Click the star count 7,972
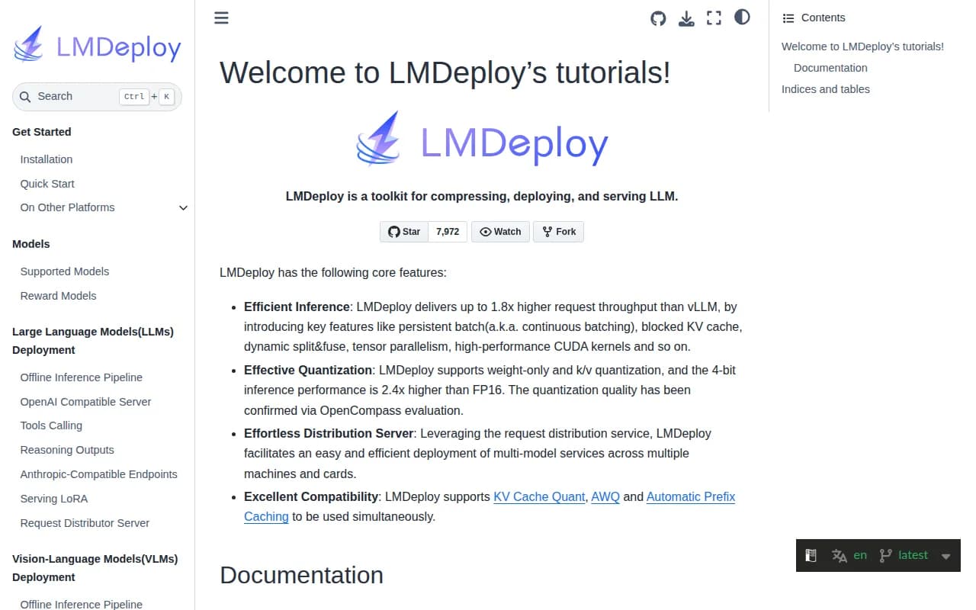 click(x=448, y=232)
